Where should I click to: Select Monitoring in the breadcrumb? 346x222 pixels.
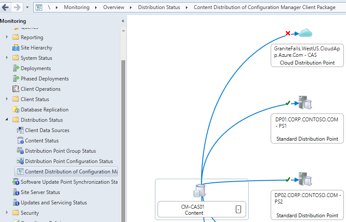coord(77,7)
